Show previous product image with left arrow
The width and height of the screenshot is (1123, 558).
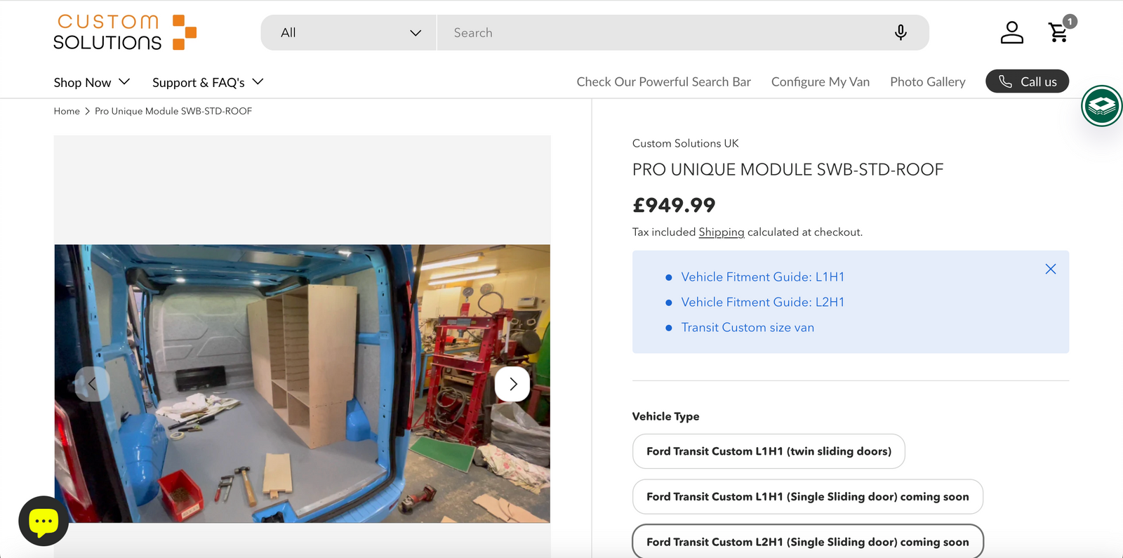point(93,384)
